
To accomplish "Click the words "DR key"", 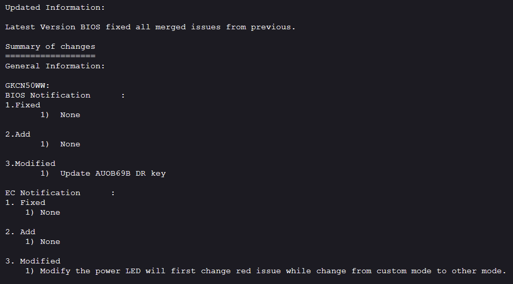I will click(x=151, y=173).
